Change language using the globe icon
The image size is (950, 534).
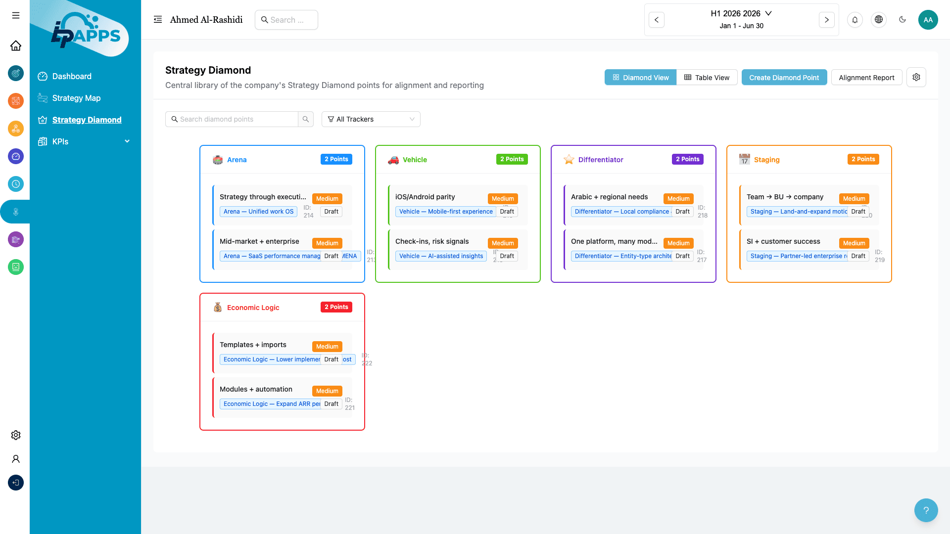(879, 20)
